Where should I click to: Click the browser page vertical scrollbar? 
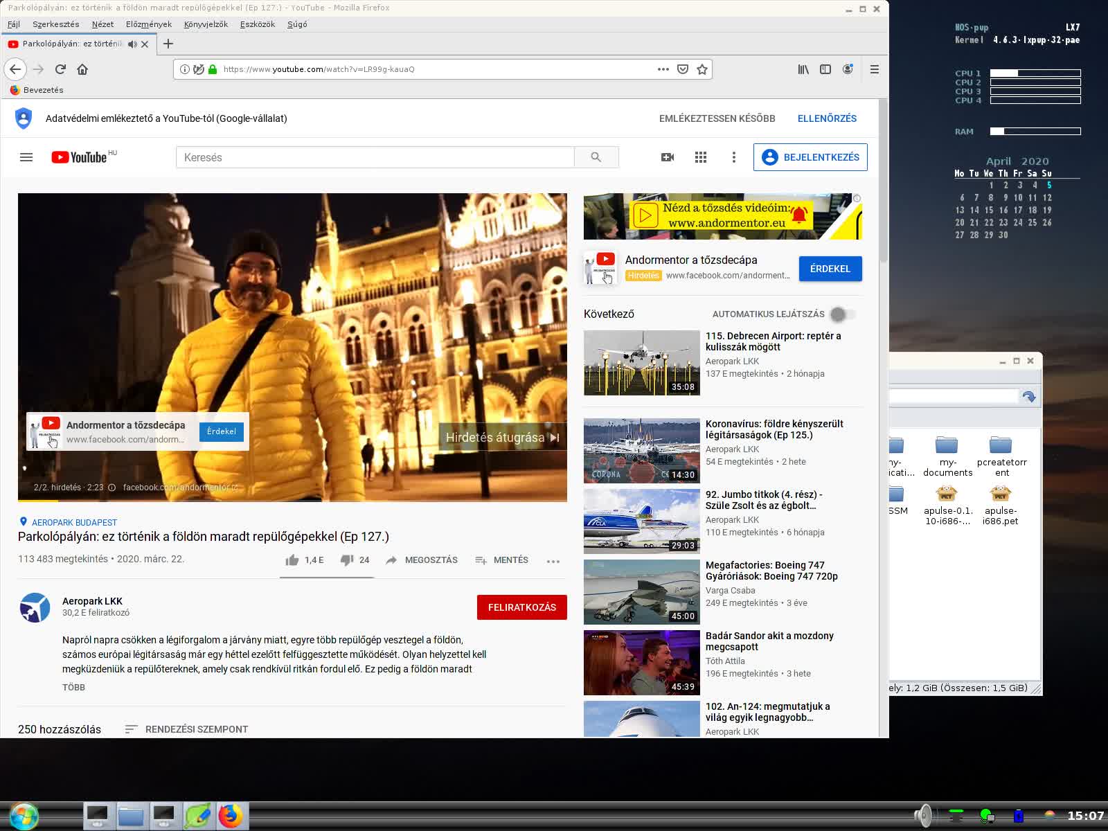pyautogui.click(x=884, y=181)
